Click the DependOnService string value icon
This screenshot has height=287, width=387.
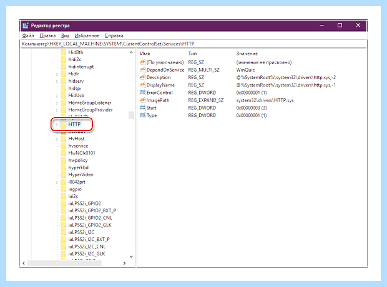pos(142,70)
